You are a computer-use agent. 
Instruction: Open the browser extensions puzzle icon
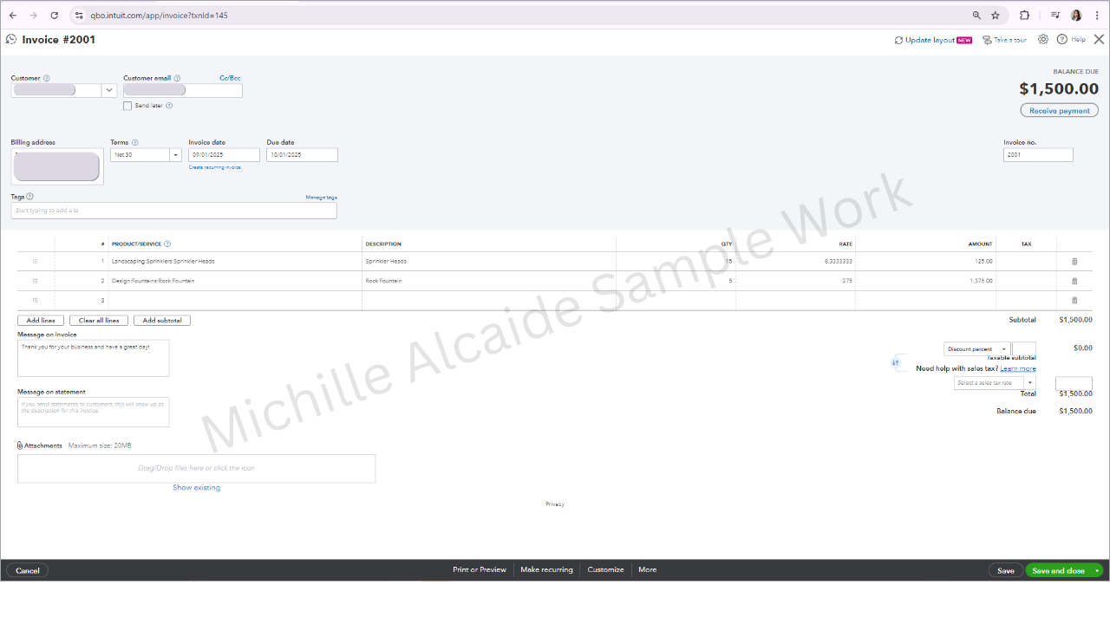point(1024,16)
